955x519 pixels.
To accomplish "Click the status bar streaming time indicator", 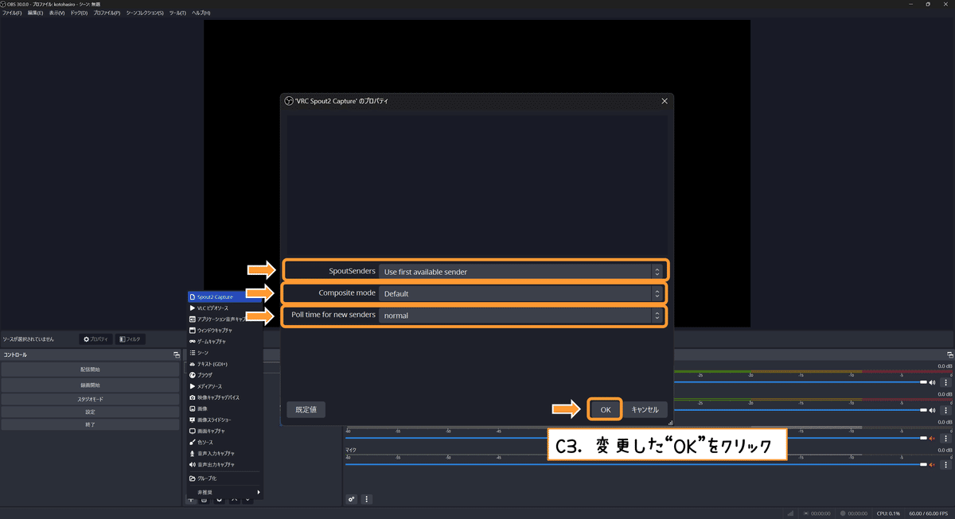I will point(818,513).
